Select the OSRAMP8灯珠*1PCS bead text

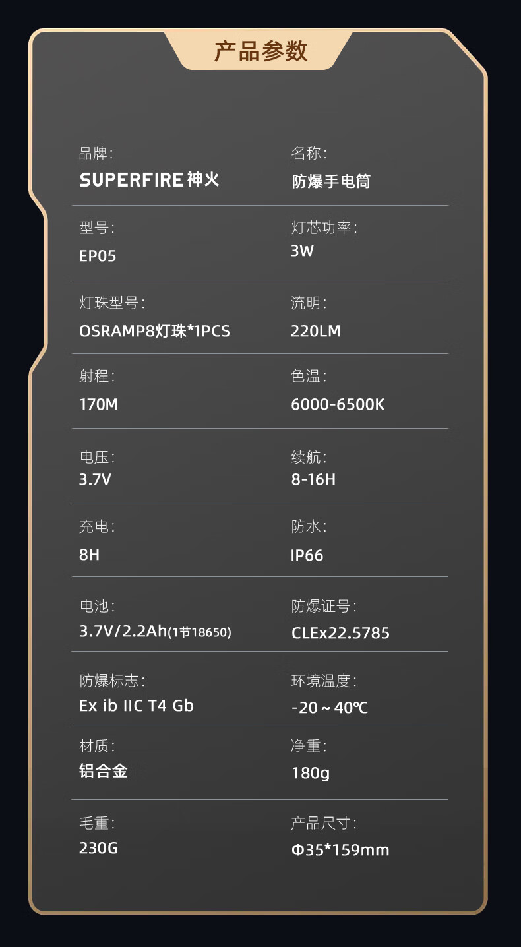click(x=154, y=331)
